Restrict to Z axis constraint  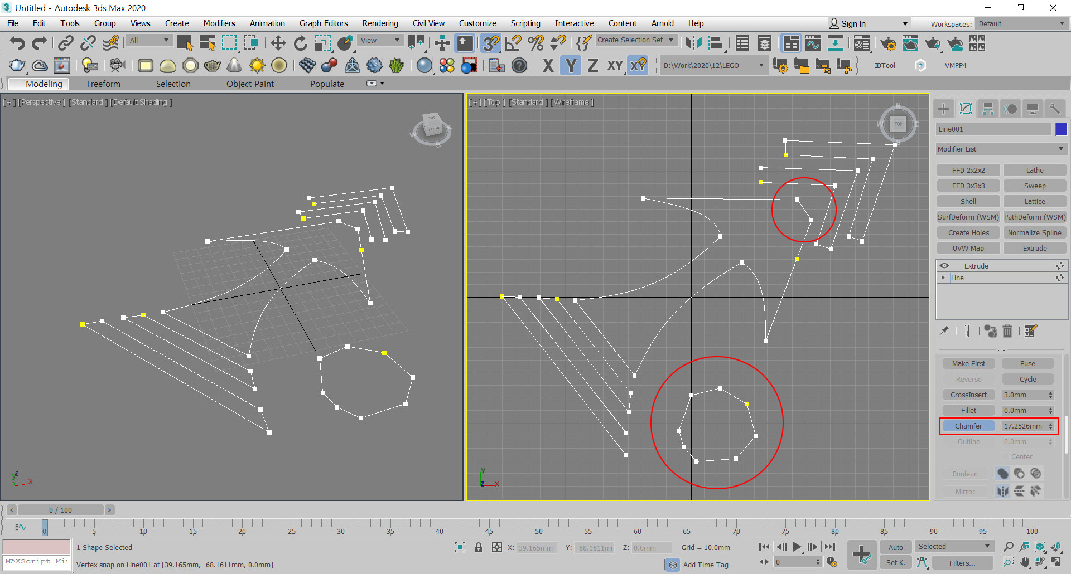point(592,65)
